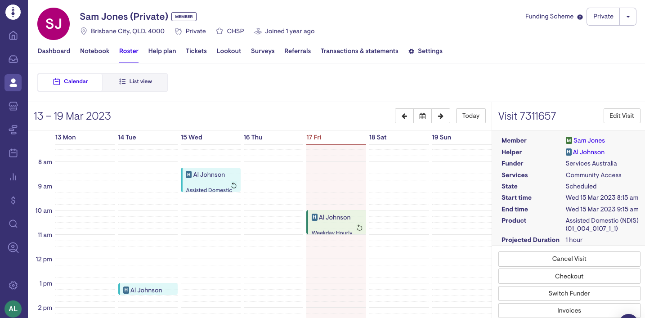This screenshot has width=645, height=318.
Task: Click the Funding Scheme help icon
Action: [580, 17]
